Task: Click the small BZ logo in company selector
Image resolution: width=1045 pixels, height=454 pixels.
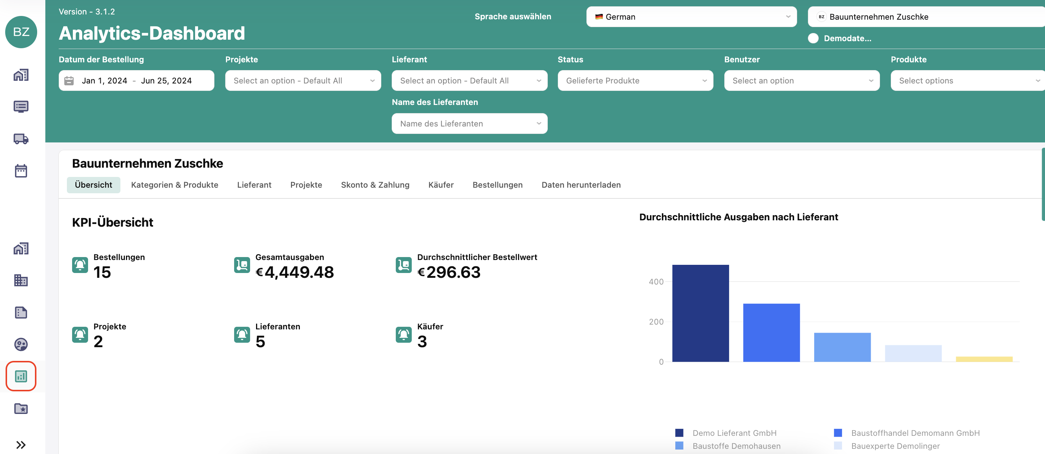Action: (822, 17)
